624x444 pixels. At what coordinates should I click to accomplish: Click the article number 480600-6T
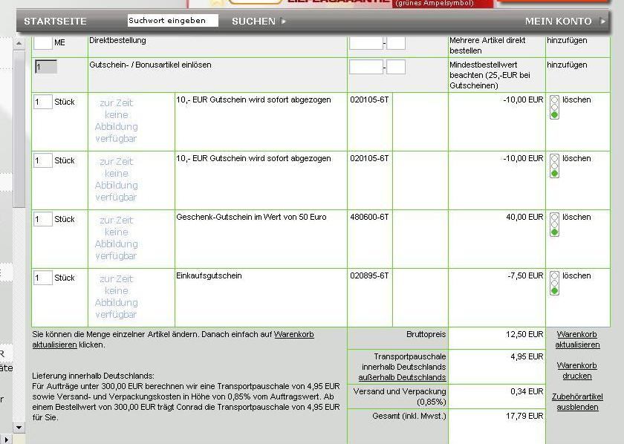369,218
